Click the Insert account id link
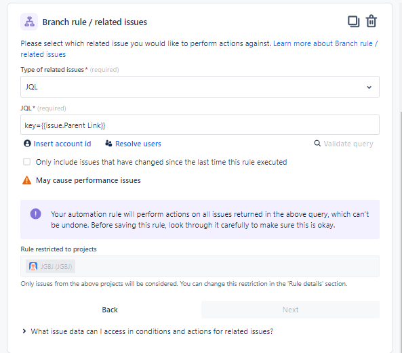This screenshot has height=353, width=402. (x=62, y=144)
